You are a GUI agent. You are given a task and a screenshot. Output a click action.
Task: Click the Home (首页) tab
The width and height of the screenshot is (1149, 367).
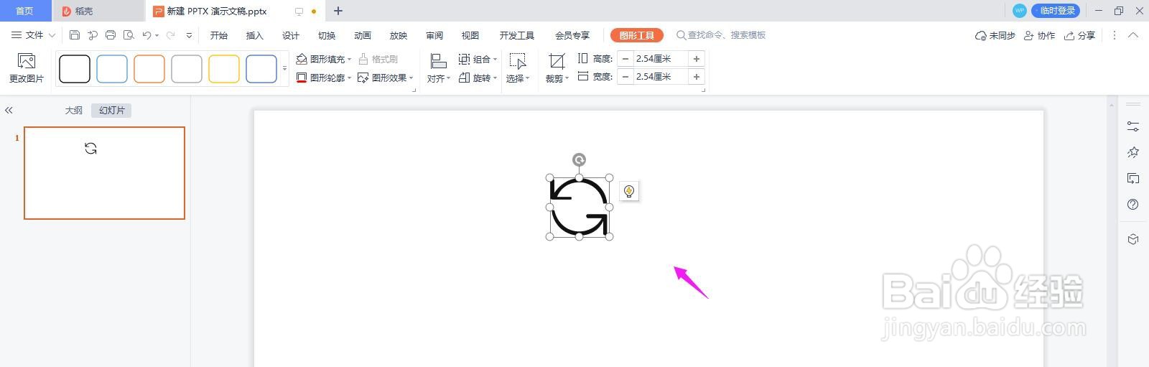click(25, 11)
